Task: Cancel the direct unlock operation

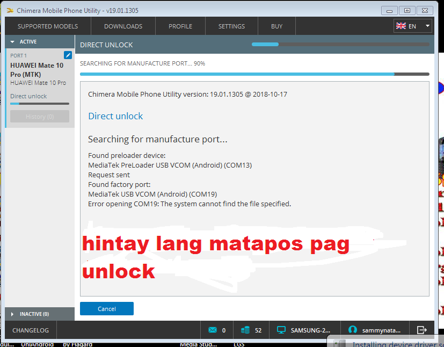Action: pos(107,308)
